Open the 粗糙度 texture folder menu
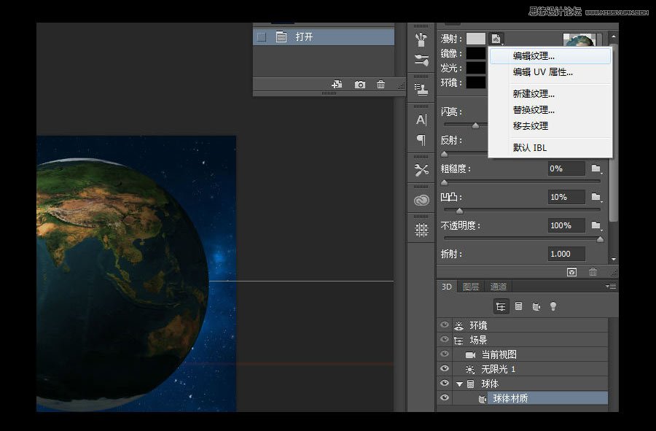 (596, 168)
